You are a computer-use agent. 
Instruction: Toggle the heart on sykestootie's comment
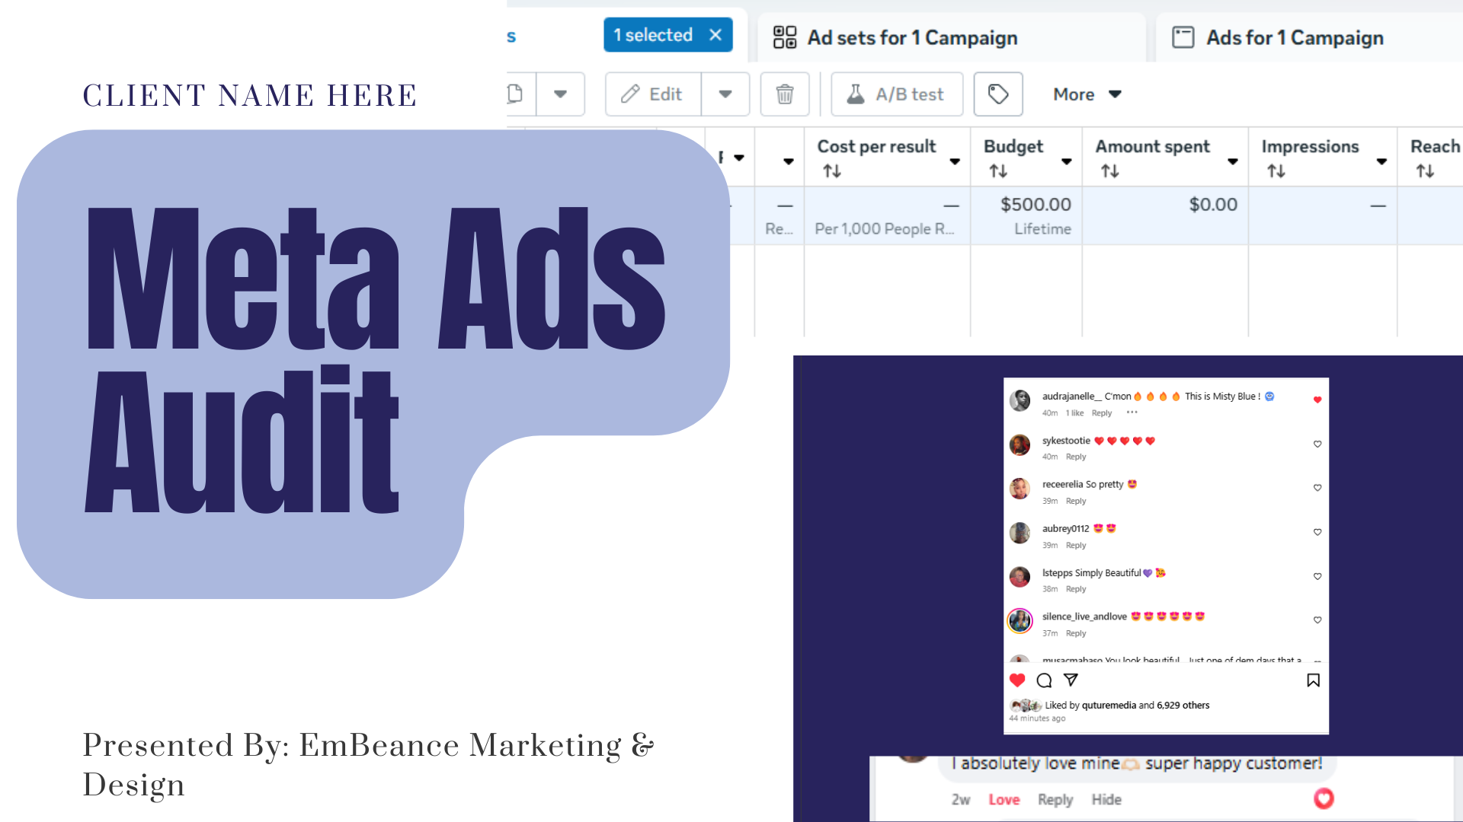1317,444
